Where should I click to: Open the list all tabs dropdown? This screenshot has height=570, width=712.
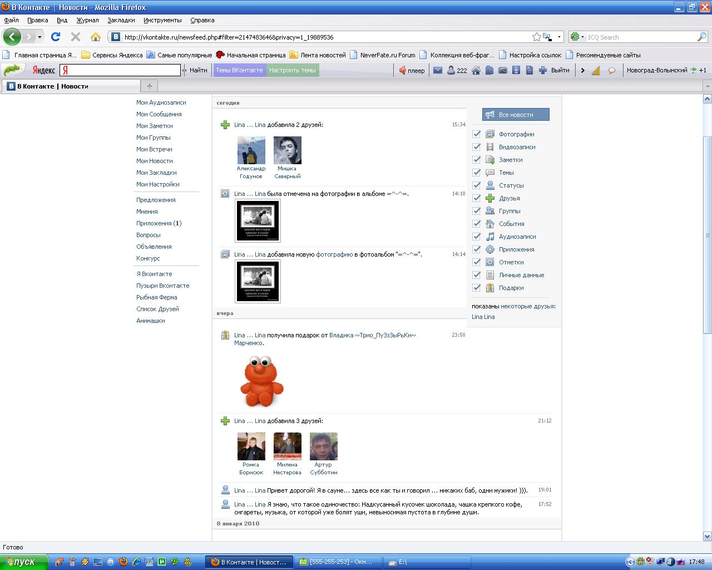tap(707, 86)
